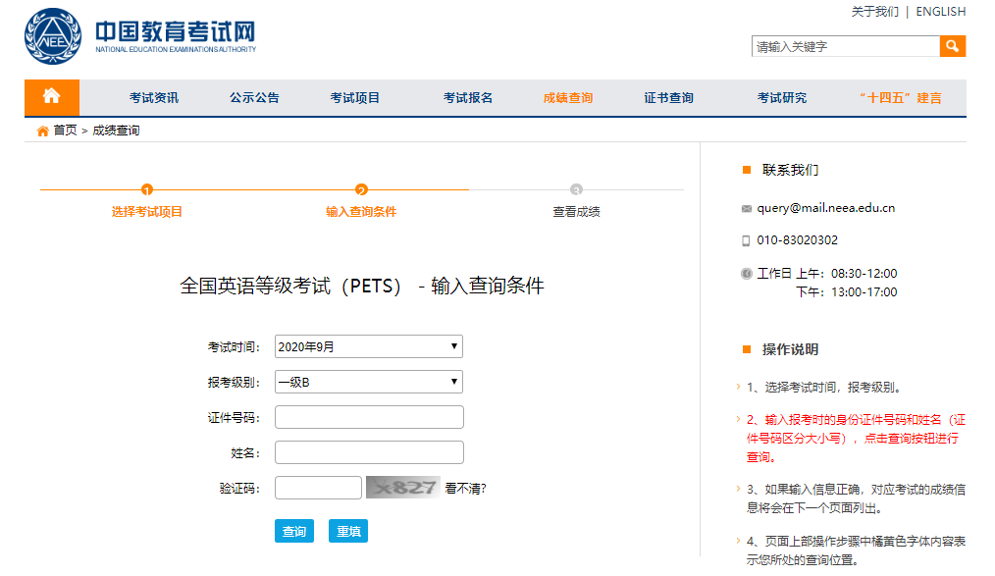Click step circle 3 for 查看成绩
This screenshot has height=576, width=995.
(577, 186)
